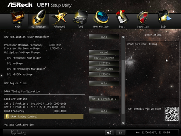Open the Advanced star icon
Image resolution: width=181 pixels, height=136 pixels.
[x=59, y=17]
